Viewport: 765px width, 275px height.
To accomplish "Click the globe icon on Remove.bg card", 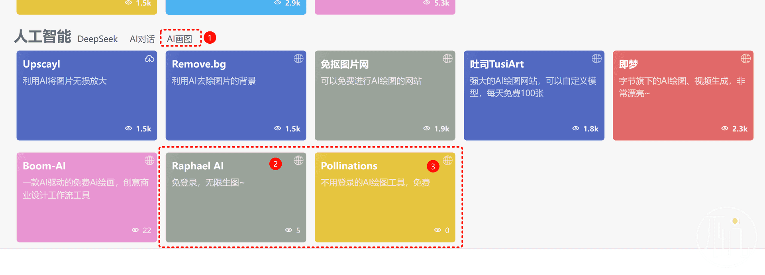I will tap(298, 59).
